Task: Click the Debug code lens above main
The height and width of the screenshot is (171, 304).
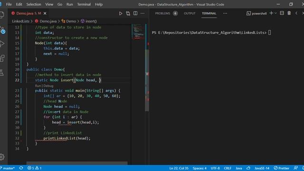Action: click(48, 85)
